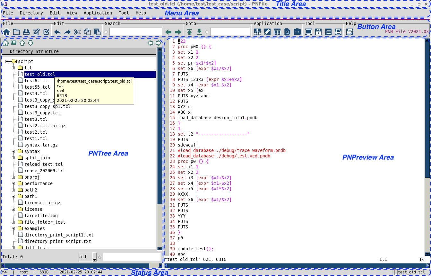This screenshot has width=431, height=276.
Task: Click the Cut scissors icon
Action: [77, 32]
